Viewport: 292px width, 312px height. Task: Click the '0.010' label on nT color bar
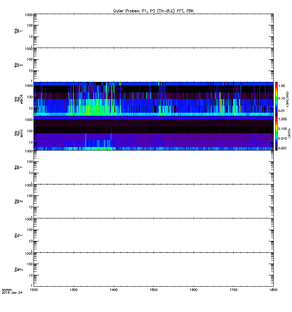click(x=283, y=138)
